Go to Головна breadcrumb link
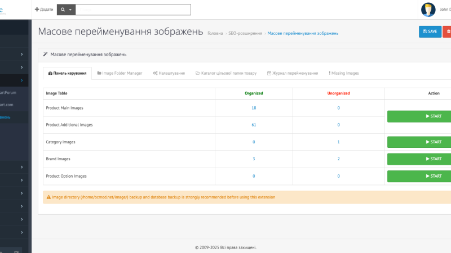451x253 pixels. (x=215, y=33)
